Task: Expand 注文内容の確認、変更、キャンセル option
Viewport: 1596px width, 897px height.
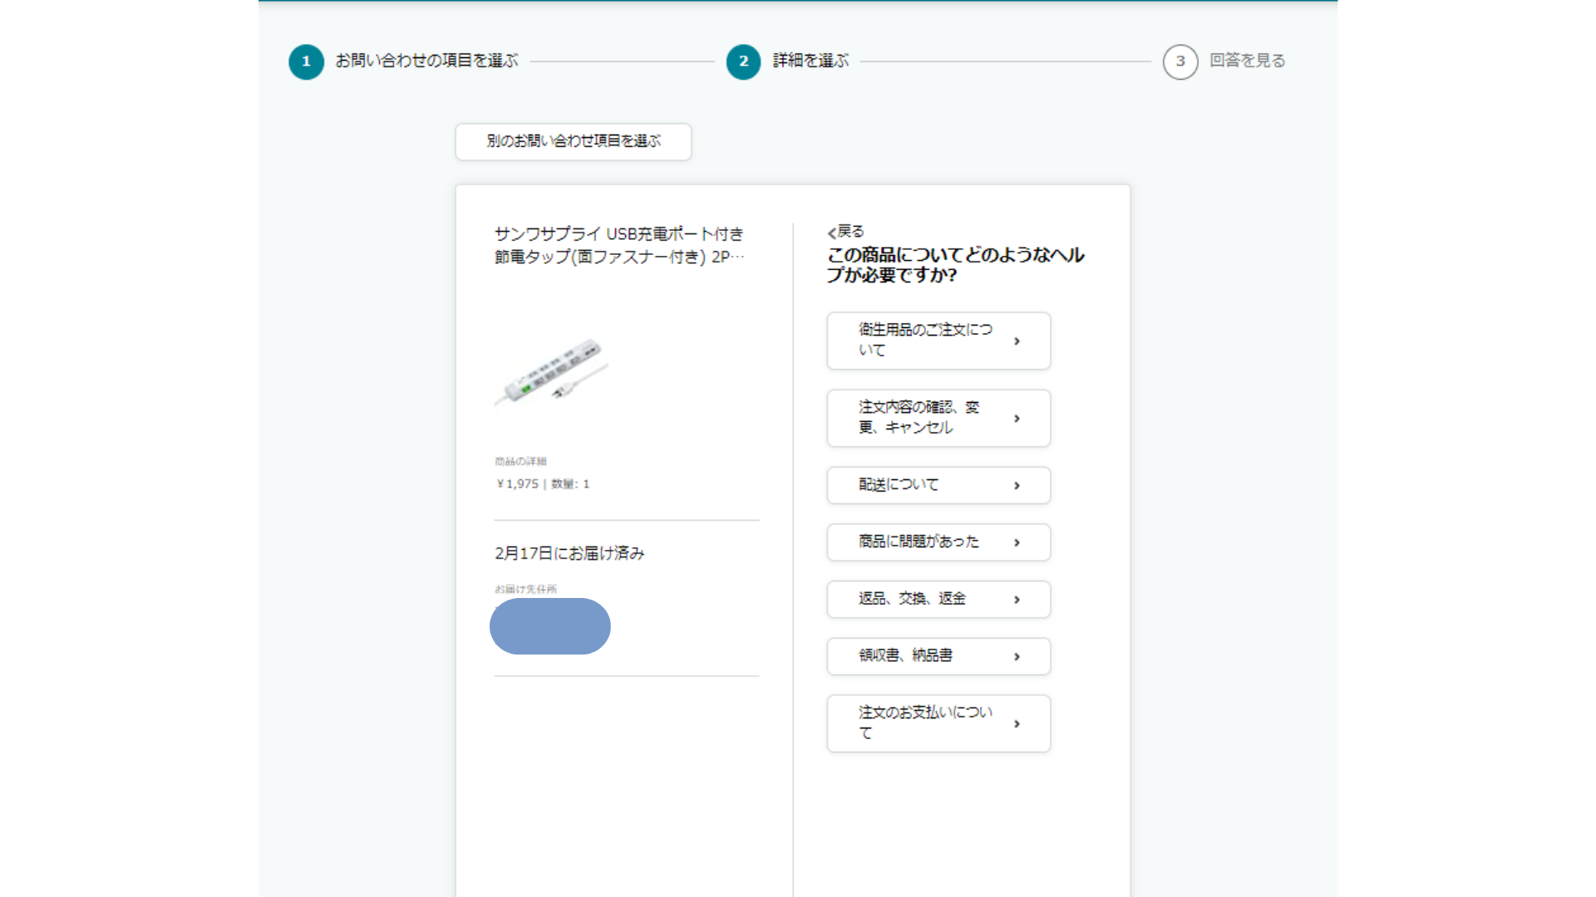Action: click(938, 418)
